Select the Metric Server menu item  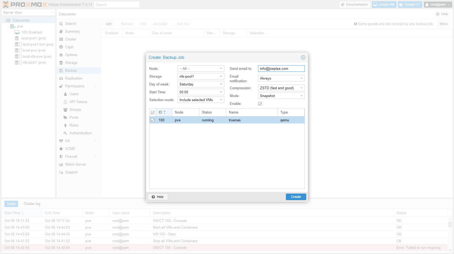click(x=78, y=164)
